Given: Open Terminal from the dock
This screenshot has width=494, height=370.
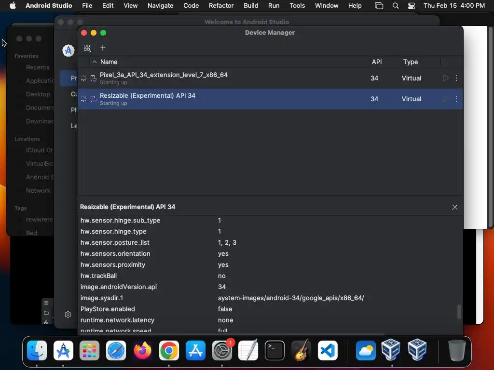Looking at the screenshot, I should 274,350.
